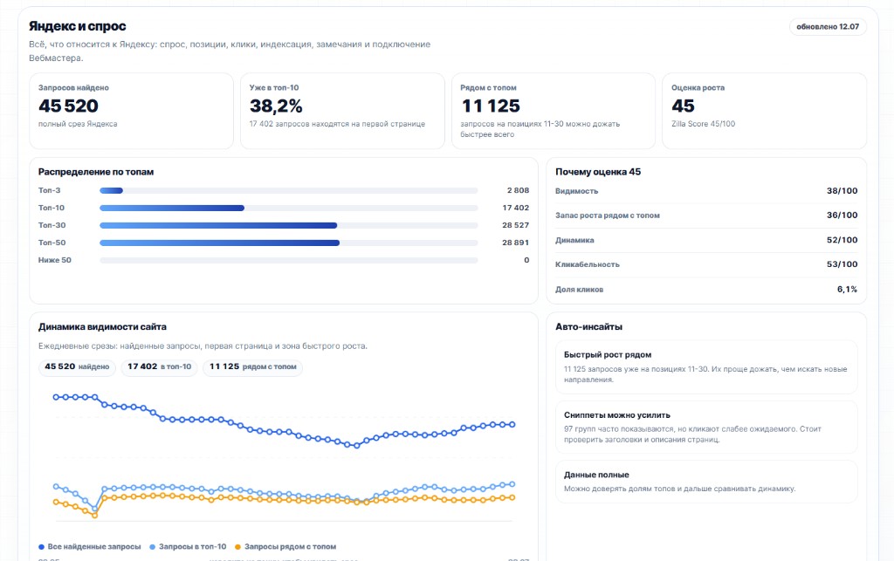Image resolution: width=894 pixels, height=561 pixels.
Task: Click 'Запросы в топ-10' legend label
Action: (x=192, y=547)
